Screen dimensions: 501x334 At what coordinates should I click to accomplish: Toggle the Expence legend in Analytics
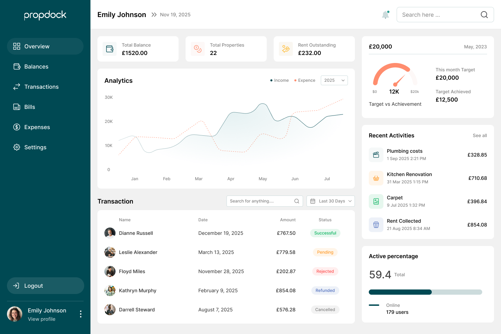(x=304, y=80)
